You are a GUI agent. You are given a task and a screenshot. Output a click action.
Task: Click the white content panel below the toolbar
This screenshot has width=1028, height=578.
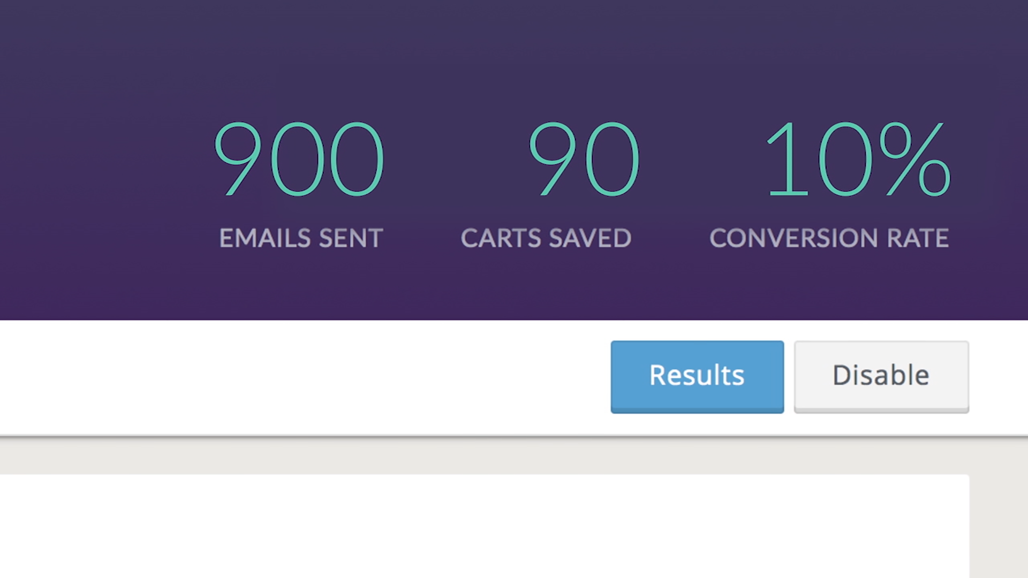[485, 526]
